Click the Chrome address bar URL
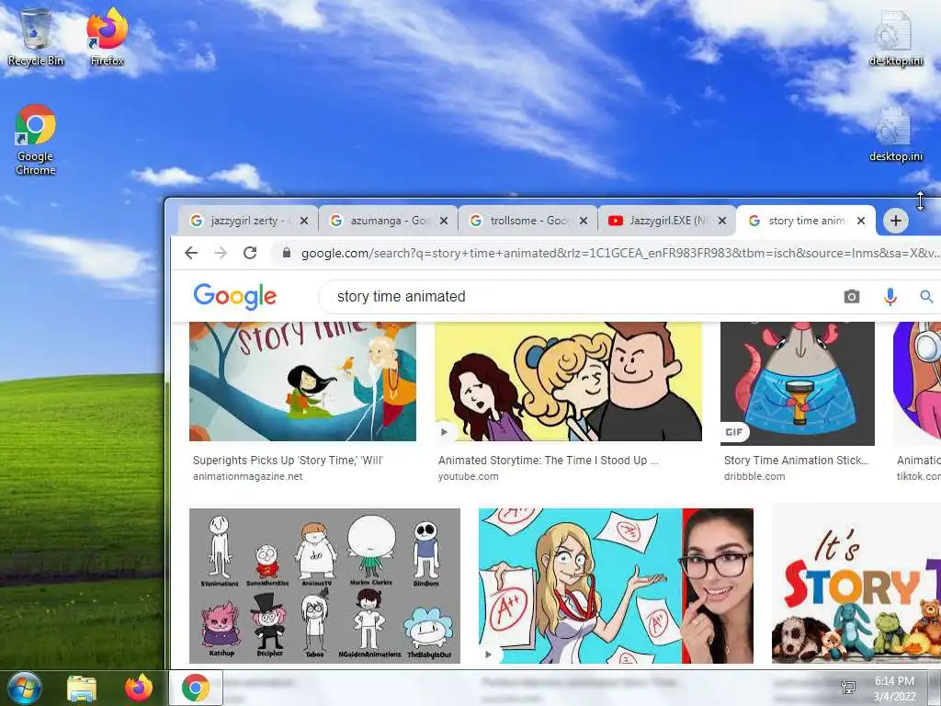The height and width of the screenshot is (706, 941). (618, 254)
